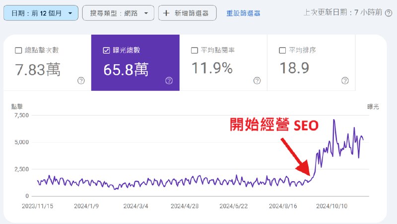The image size is (397, 224).
Task: Open help icon next to 上次更新日期
Action: coord(389,13)
